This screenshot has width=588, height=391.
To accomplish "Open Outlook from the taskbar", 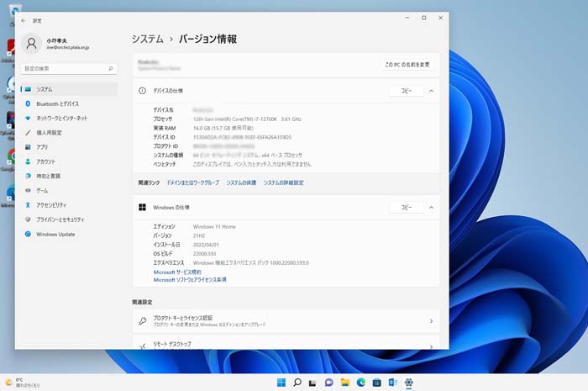I will coord(393,383).
